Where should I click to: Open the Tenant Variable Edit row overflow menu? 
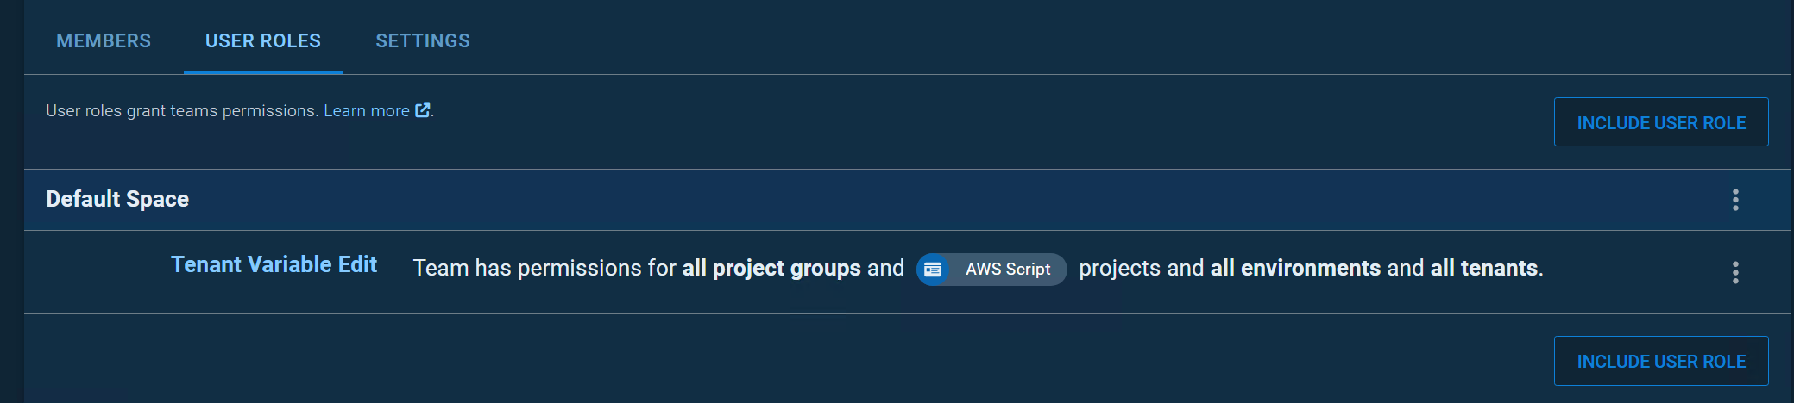point(1735,273)
